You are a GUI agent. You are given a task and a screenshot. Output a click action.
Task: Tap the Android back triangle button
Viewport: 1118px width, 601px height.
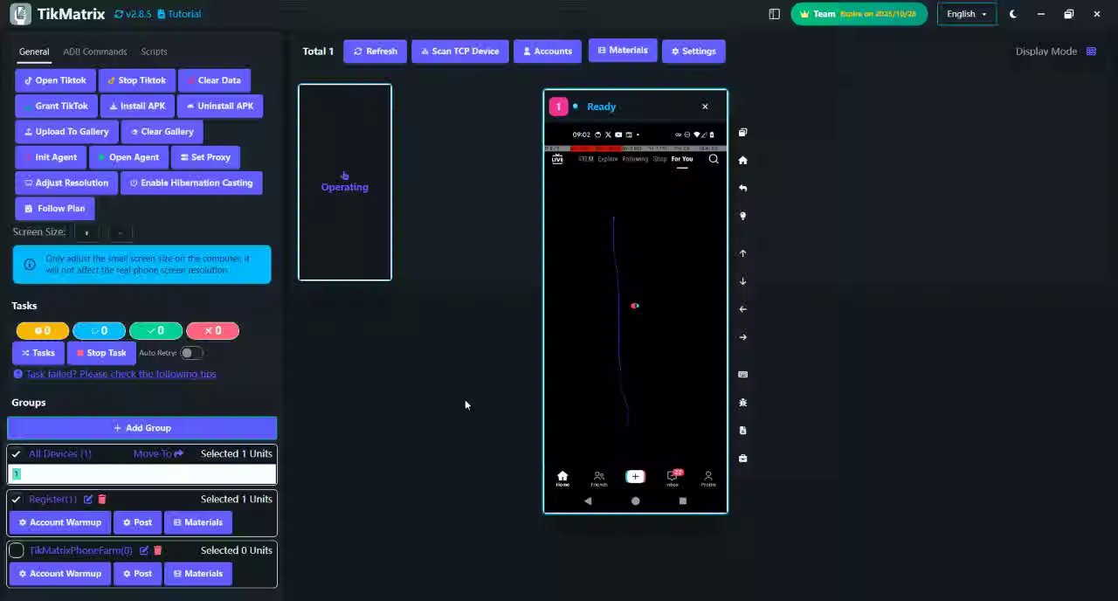click(588, 501)
